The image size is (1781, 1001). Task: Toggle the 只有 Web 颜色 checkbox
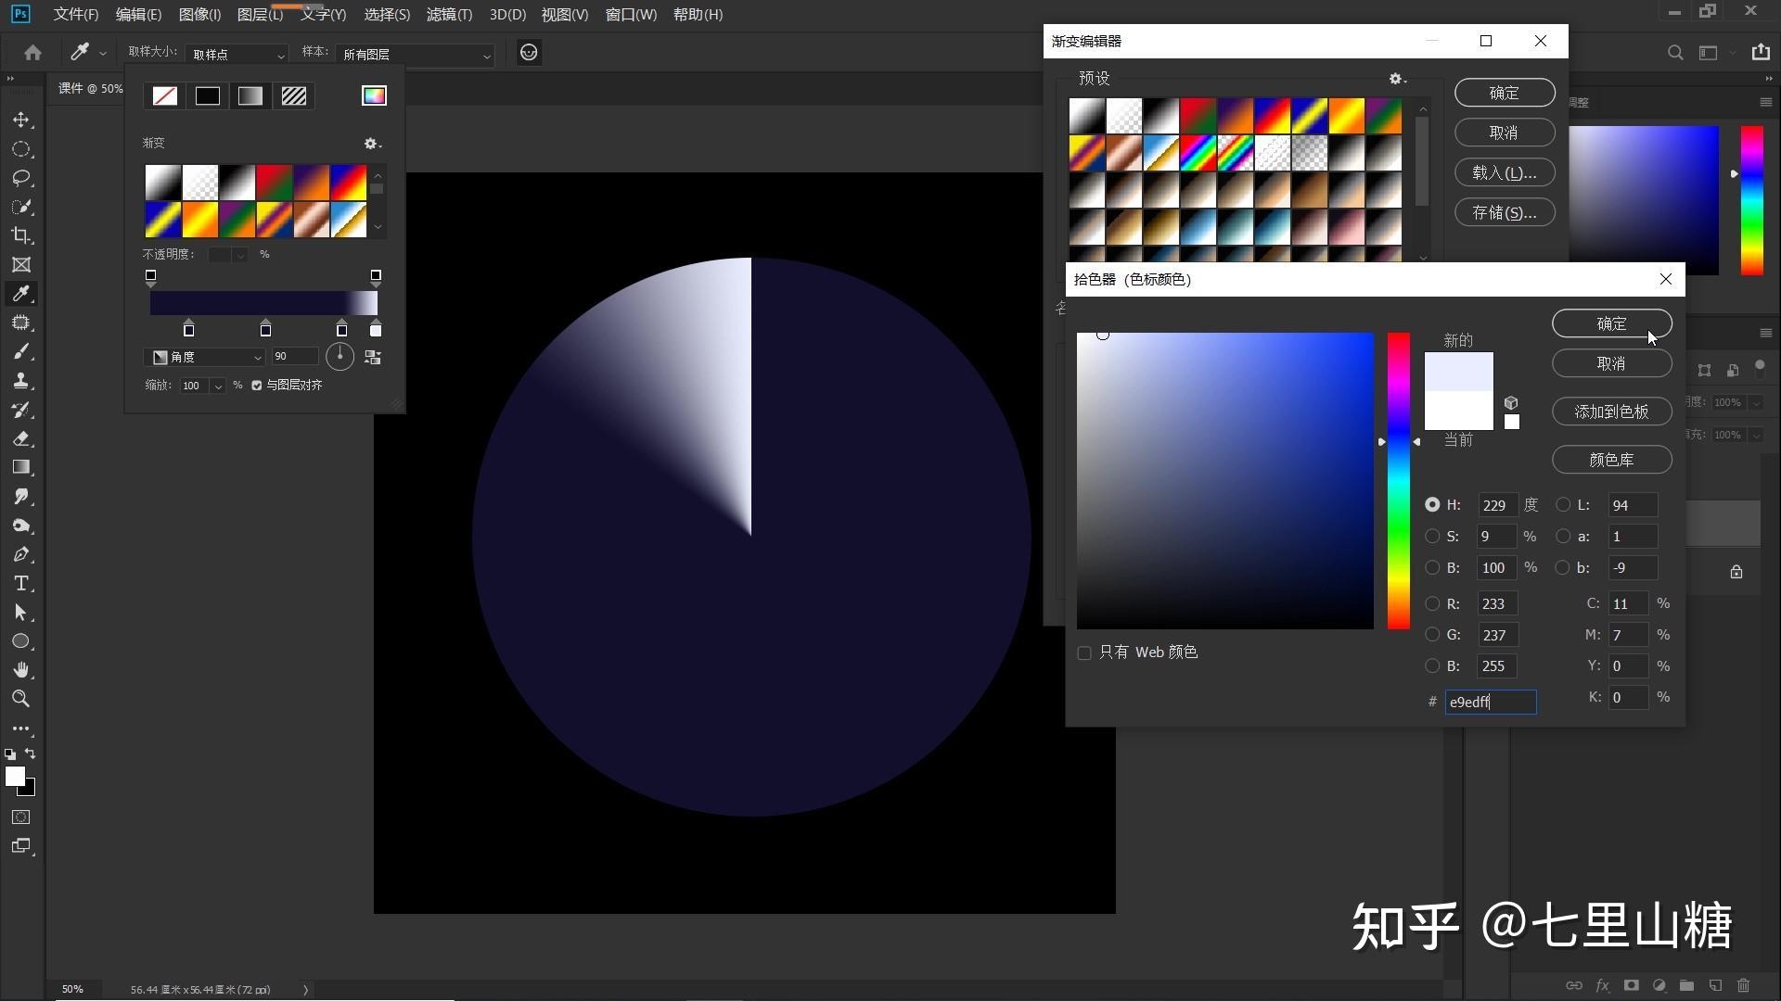coord(1084,653)
